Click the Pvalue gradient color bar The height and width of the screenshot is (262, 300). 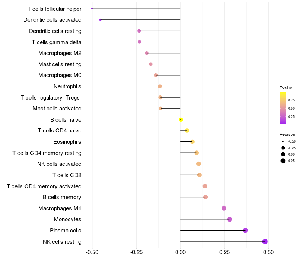pos(283,108)
